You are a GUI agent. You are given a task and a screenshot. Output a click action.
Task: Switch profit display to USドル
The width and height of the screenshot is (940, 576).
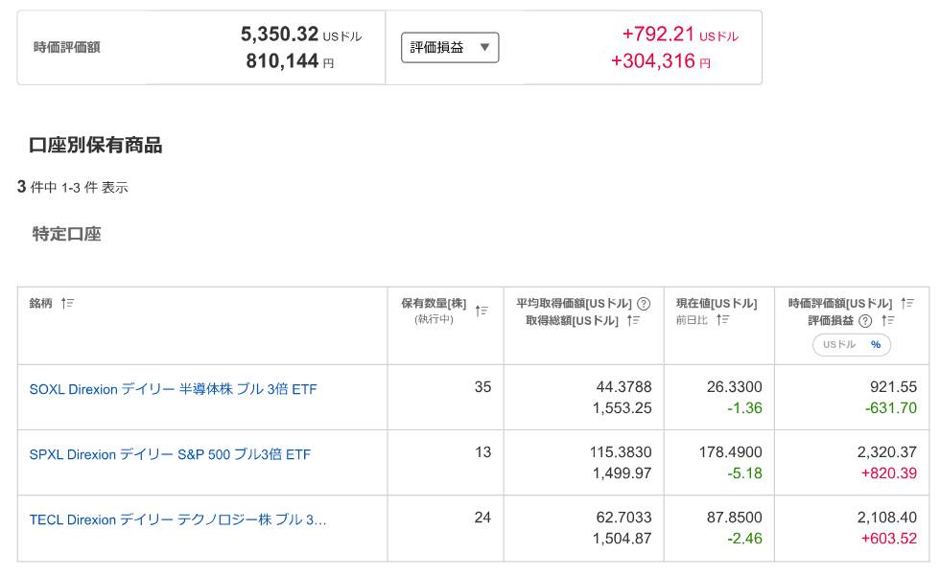point(838,344)
